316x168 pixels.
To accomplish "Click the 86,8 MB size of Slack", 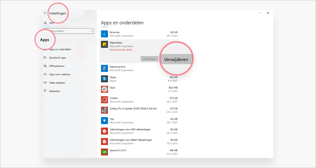I will point(174,88).
